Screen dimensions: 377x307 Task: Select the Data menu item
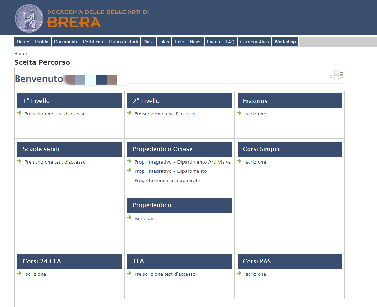click(149, 42)
